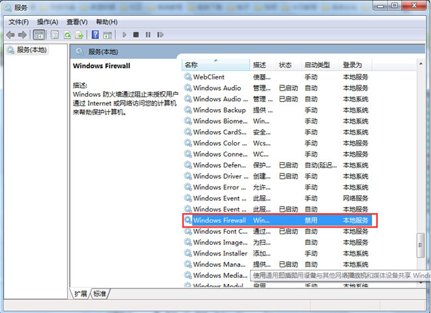Image resolution: width=431 pixels, height=313 pixels.
Task: Open the 文件(F) menu
Action: pyautogui.click(x=19, y=22)
